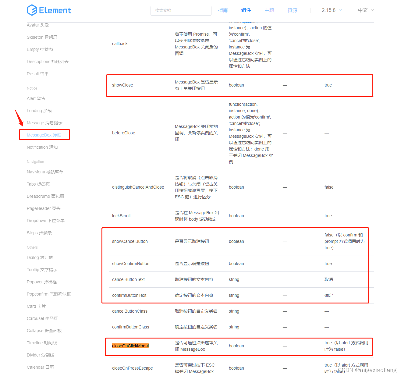Click the callback parameter name
Viewport: 401px width, 376px height.
click(120, 44)
